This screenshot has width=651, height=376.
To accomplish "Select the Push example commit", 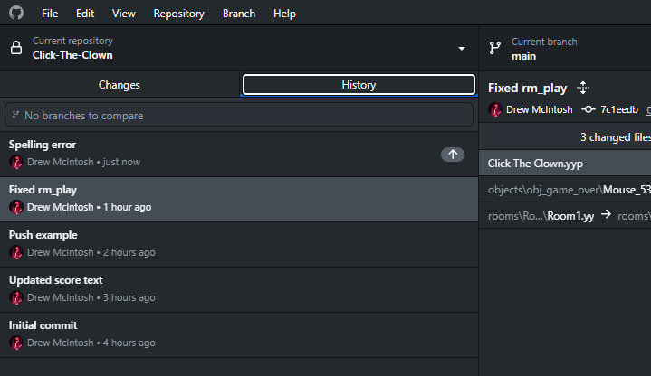I will click(x=239, y=245).
